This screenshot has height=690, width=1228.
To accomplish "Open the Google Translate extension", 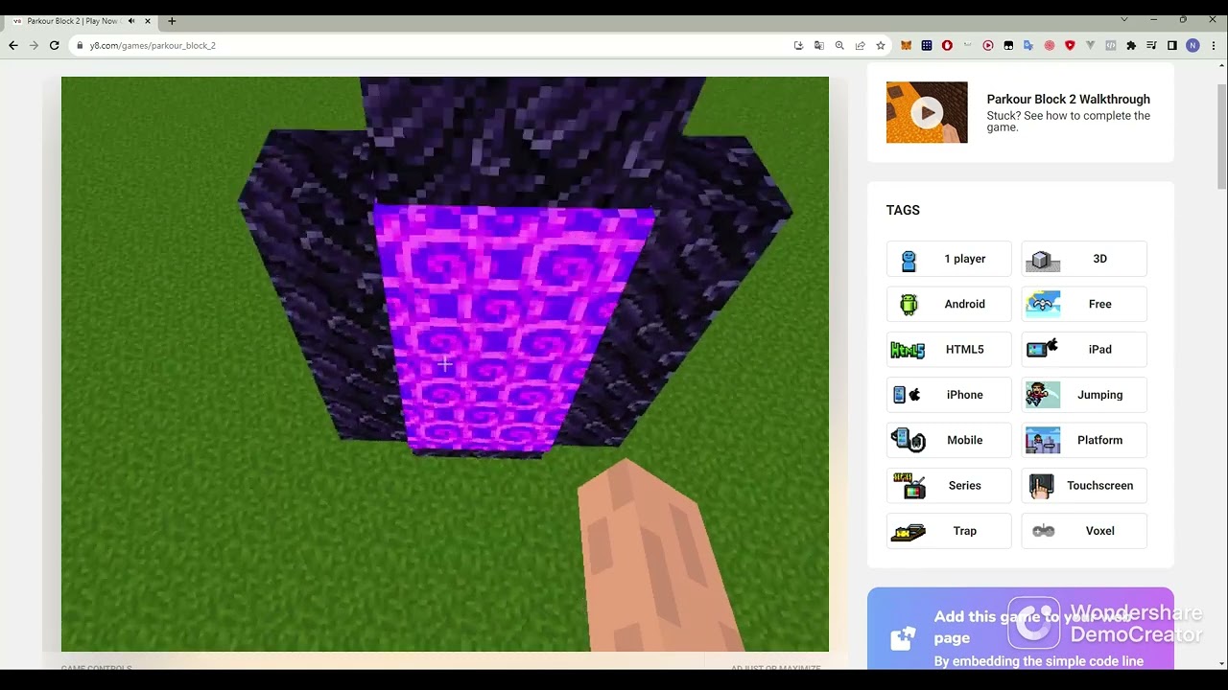I will coord(1028,45).
